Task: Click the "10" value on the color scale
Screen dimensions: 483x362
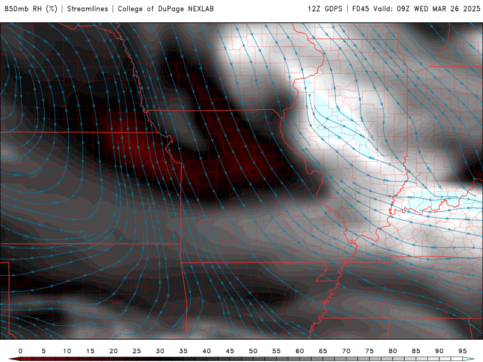Action: tap(67, 351)
